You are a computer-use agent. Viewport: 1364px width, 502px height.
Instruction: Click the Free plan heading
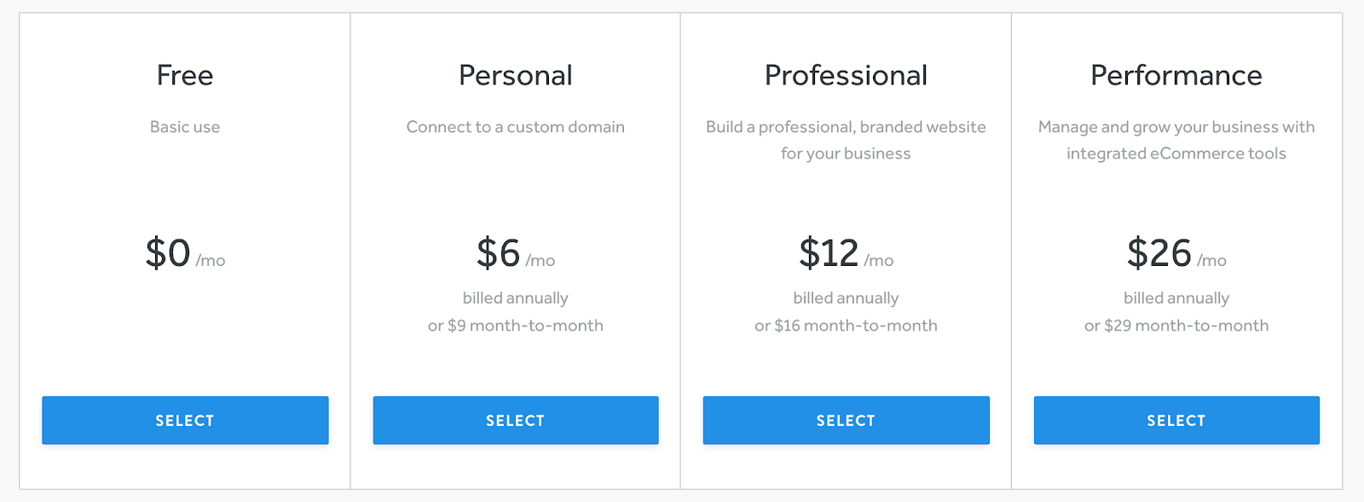click(185, 75)
